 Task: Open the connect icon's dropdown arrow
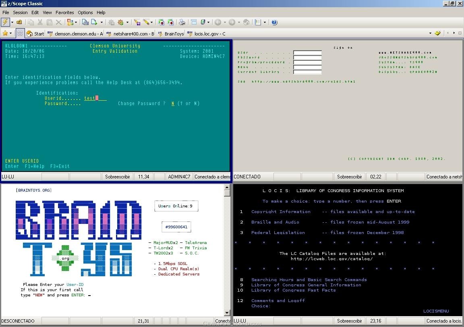click(12, 22)
